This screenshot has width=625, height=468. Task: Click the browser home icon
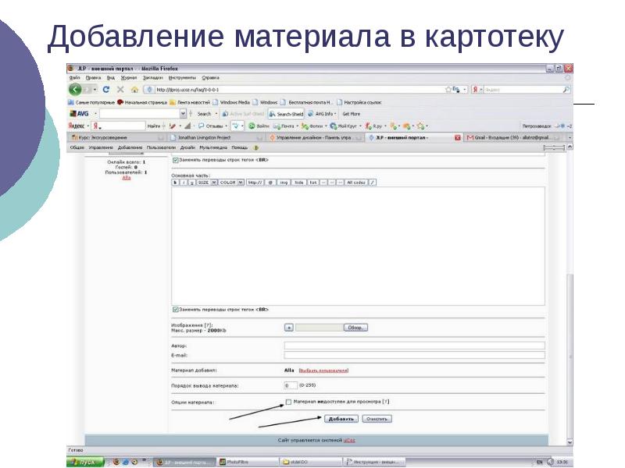[x=134, y=90]
